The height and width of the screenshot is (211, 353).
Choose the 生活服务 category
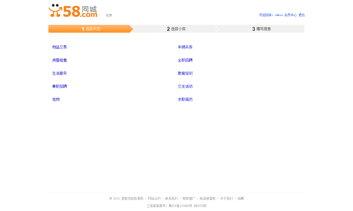(59, 73)
